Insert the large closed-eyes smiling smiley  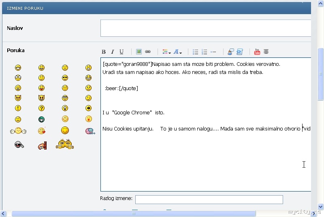65,131
